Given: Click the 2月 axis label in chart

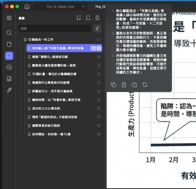Looking at the screenshot, I should [174, 160].
